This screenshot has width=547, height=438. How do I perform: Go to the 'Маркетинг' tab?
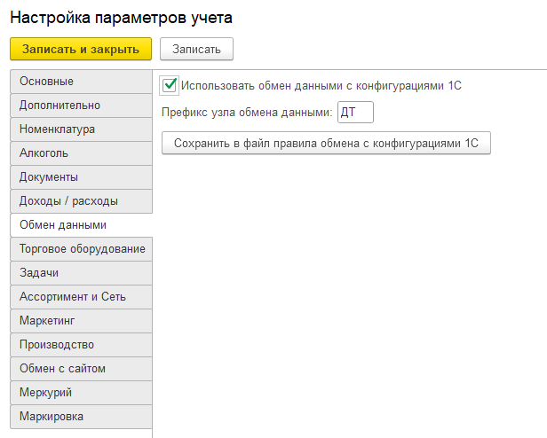pos(81,321)
